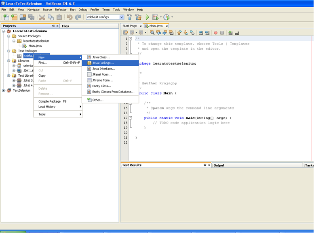Select learntotestselenium package in tree
The image size is (314, 233).
coord(36,41)
